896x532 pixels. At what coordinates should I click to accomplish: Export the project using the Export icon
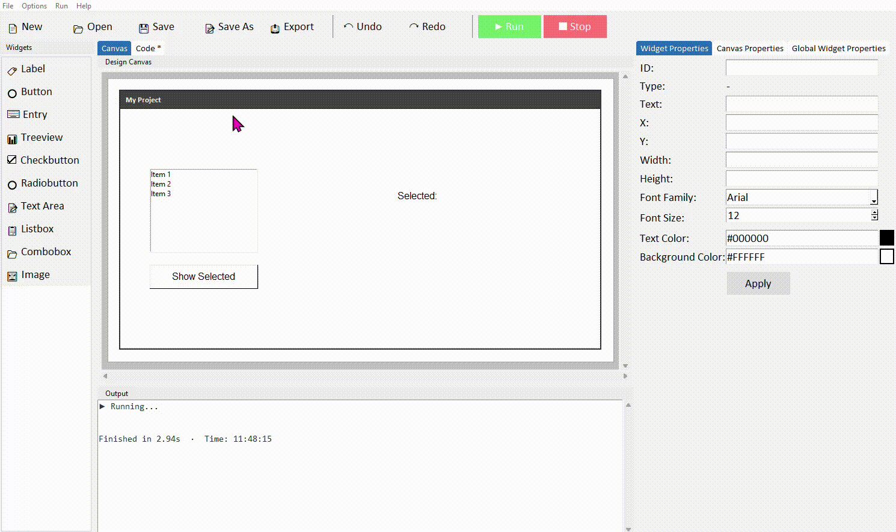tap(292, 27)
